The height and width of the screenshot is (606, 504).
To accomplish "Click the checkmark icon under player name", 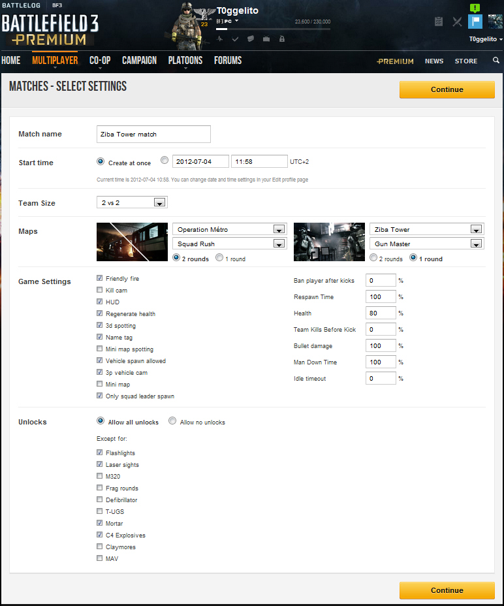I will coord(235,39).
